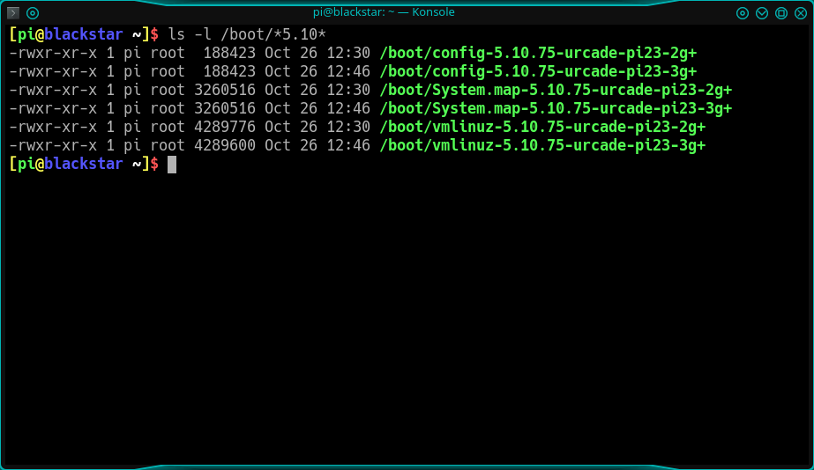Open the Konsole window menu icon
Screen dimensions: 814x470
tap(13, 13)
